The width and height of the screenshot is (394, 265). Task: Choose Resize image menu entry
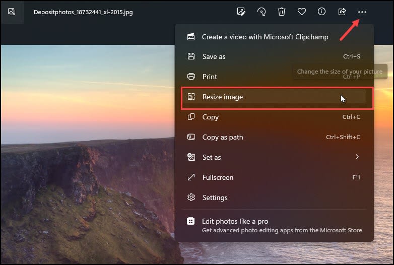click(275, 97)
